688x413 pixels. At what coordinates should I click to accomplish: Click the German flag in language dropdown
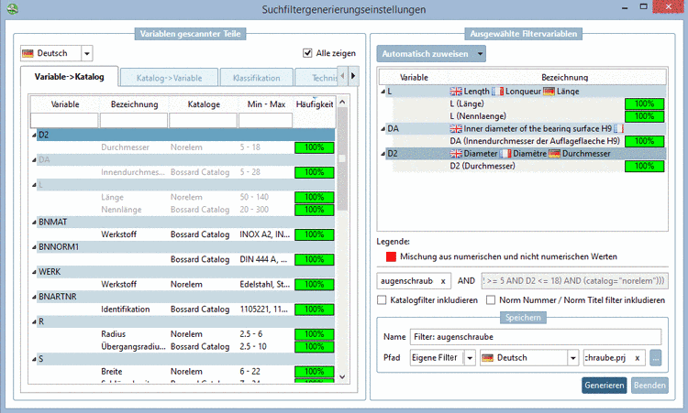pos(28,53)
